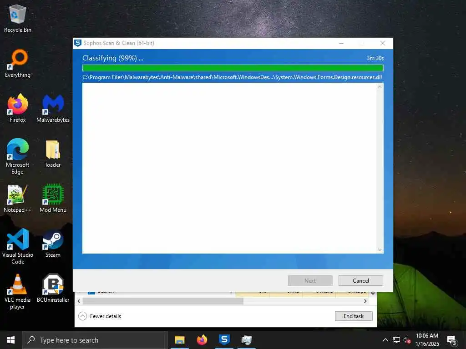Screen dimensions: 466x349
Task: Open the notification center icon
Action: pos(451,340)
